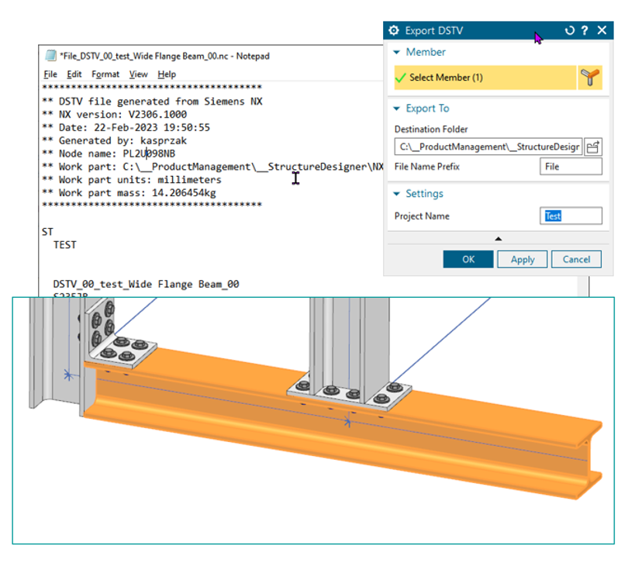Click the Export DSTV settings gear icon
The image size is (635, 570).
point(394,31)
